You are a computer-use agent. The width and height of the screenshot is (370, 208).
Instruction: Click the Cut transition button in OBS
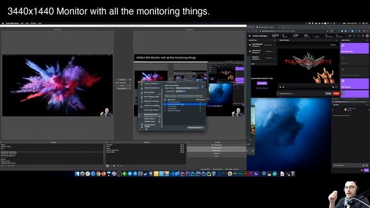(x=122, y=86)
